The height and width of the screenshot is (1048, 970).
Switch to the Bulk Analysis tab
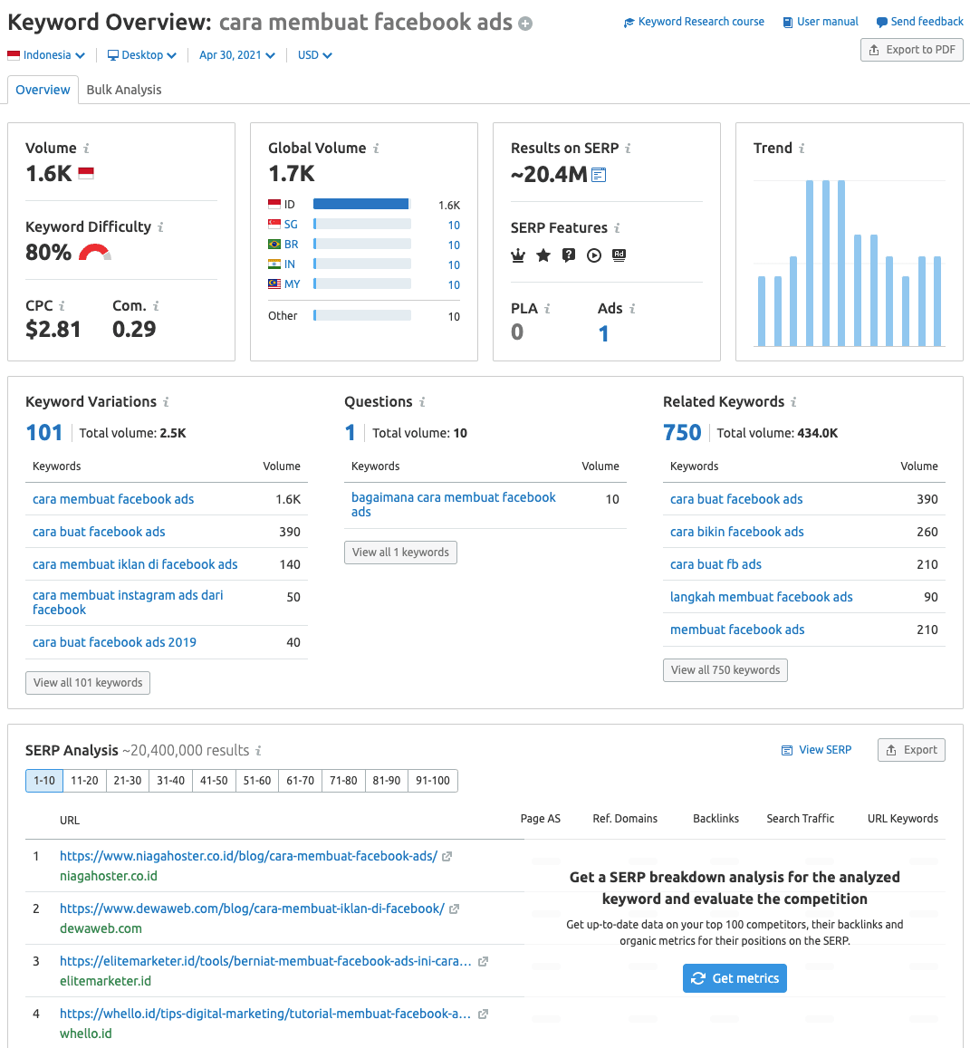click(x=124, y=90)
